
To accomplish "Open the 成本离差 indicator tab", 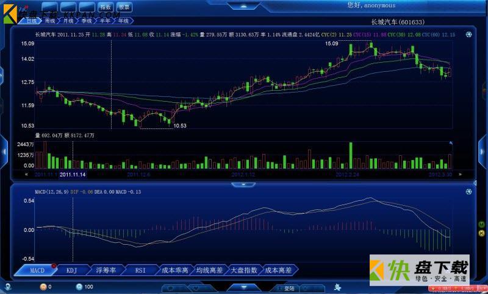I will pos(278,270).
